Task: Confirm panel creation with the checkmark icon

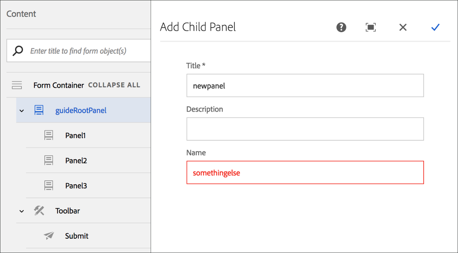Action: 435,27
